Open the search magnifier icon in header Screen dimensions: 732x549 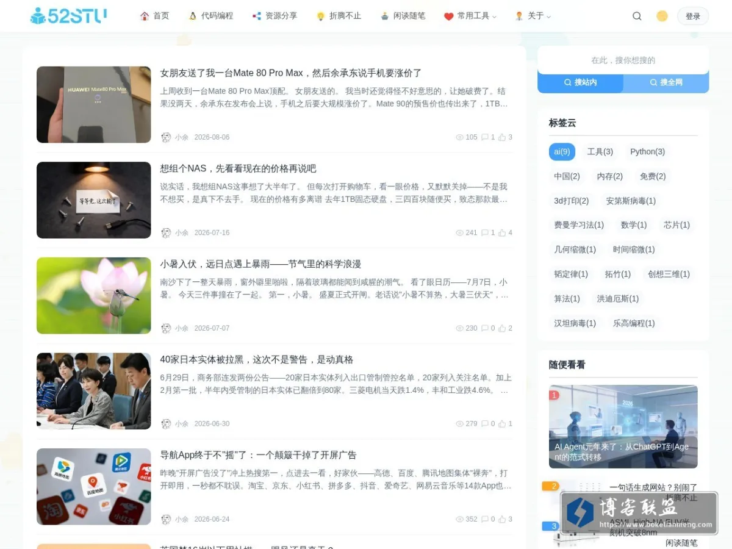637,16
